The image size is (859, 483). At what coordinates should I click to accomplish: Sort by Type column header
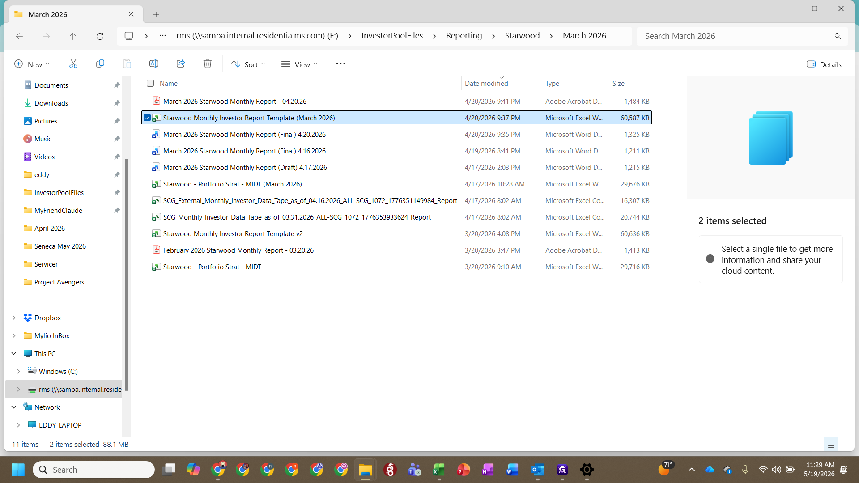click(552, 83)
